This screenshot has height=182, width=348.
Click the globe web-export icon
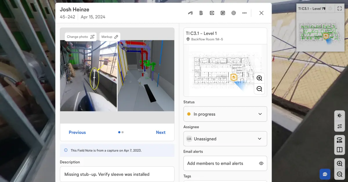click(x=233, y=13)
